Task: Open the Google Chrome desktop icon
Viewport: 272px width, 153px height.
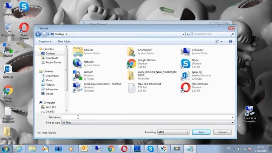Action: click(8, 93)
